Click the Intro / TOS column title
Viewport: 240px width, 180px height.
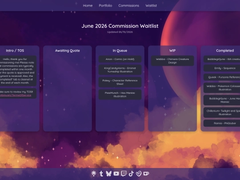tap(15, 51)
